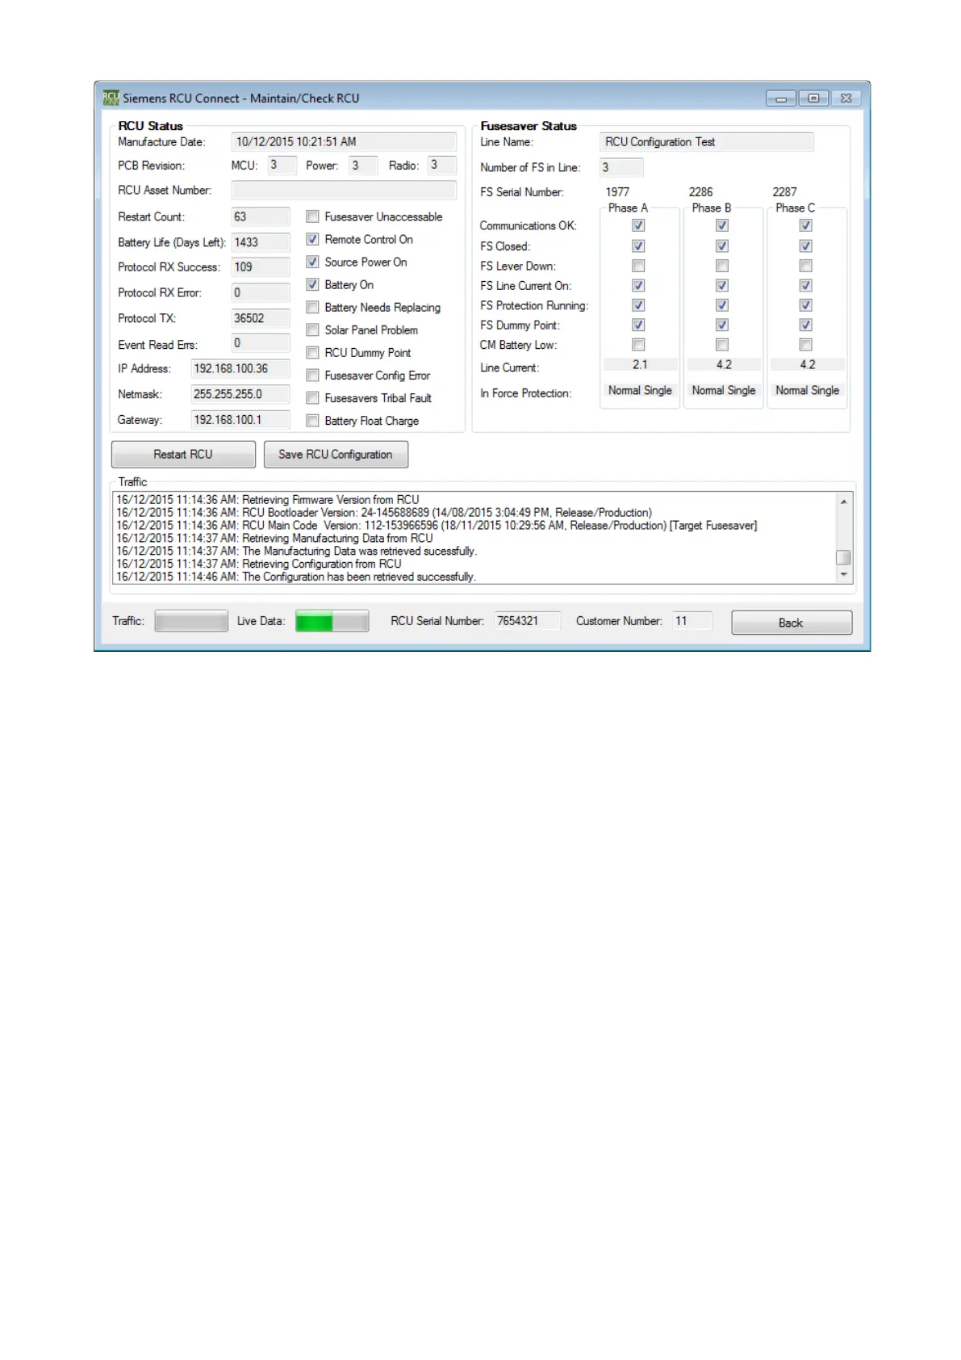Check Phase B FS Lever Down box
Screen dimensions: 961x1360
(x=722, y=266)
